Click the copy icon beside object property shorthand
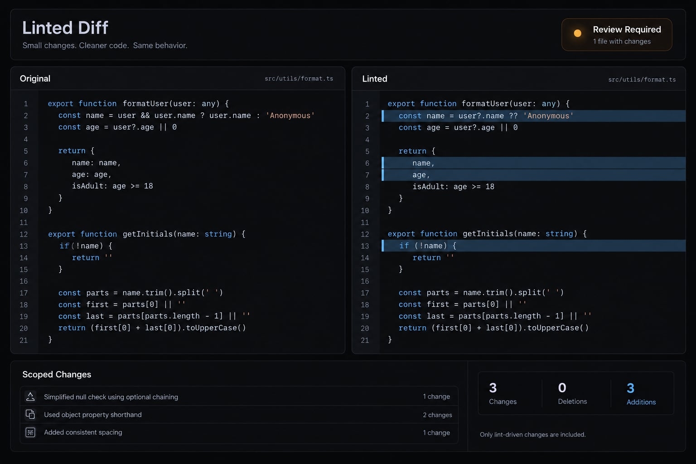This screenshot has height=464, width=696. 30,414
